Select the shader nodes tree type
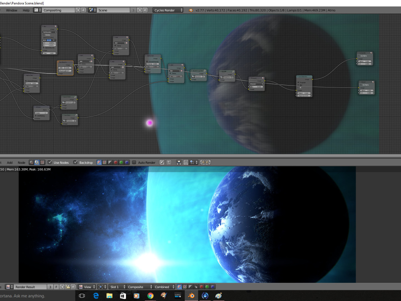Image resolution: width=401 pixels, height=301 pixels. [31, 162]
